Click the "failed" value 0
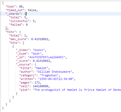The height and width of the screenshot is (112, 121). 27,25
